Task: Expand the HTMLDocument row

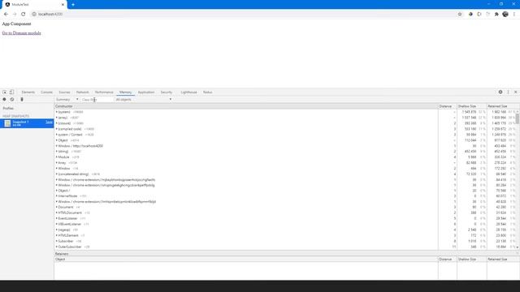Action: pos(57,213)
